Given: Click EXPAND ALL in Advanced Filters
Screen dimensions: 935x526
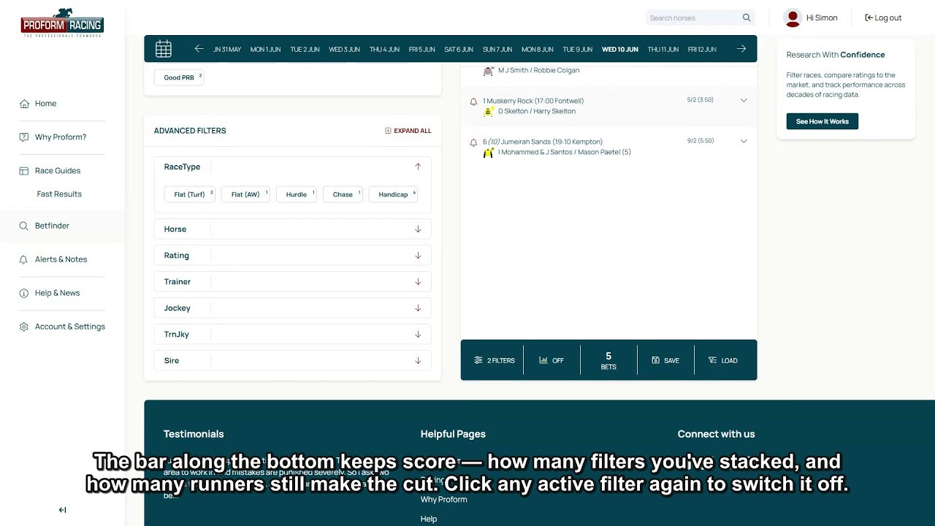Looking at the screenshot, I should click(x=408, y=131).
